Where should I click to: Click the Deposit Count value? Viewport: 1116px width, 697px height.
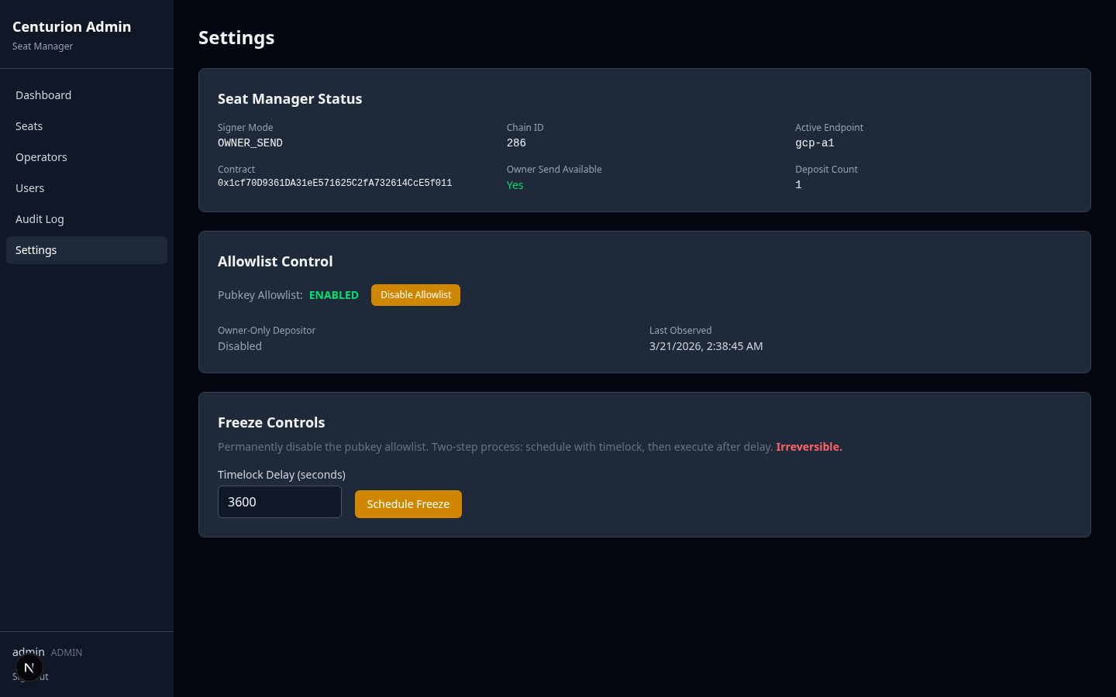coord(798,184)
